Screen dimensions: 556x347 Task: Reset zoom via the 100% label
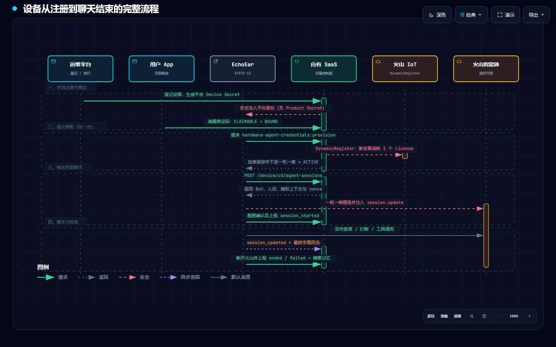click(514, 316)
